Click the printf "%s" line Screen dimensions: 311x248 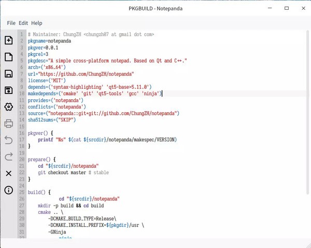(107, 139)
